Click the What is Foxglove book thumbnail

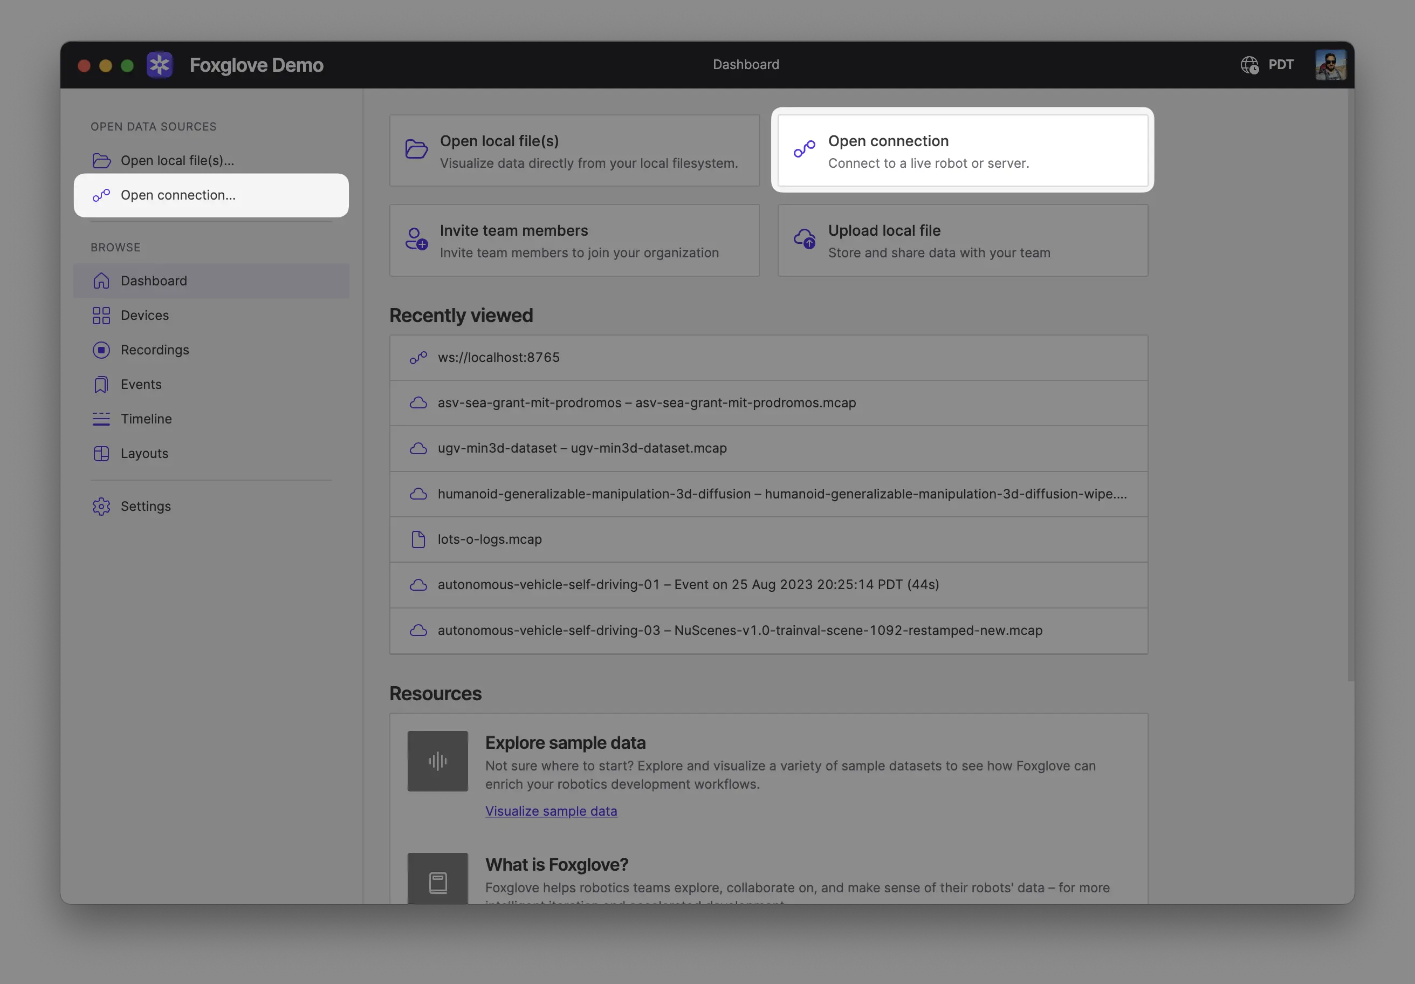tap(437, 881)
